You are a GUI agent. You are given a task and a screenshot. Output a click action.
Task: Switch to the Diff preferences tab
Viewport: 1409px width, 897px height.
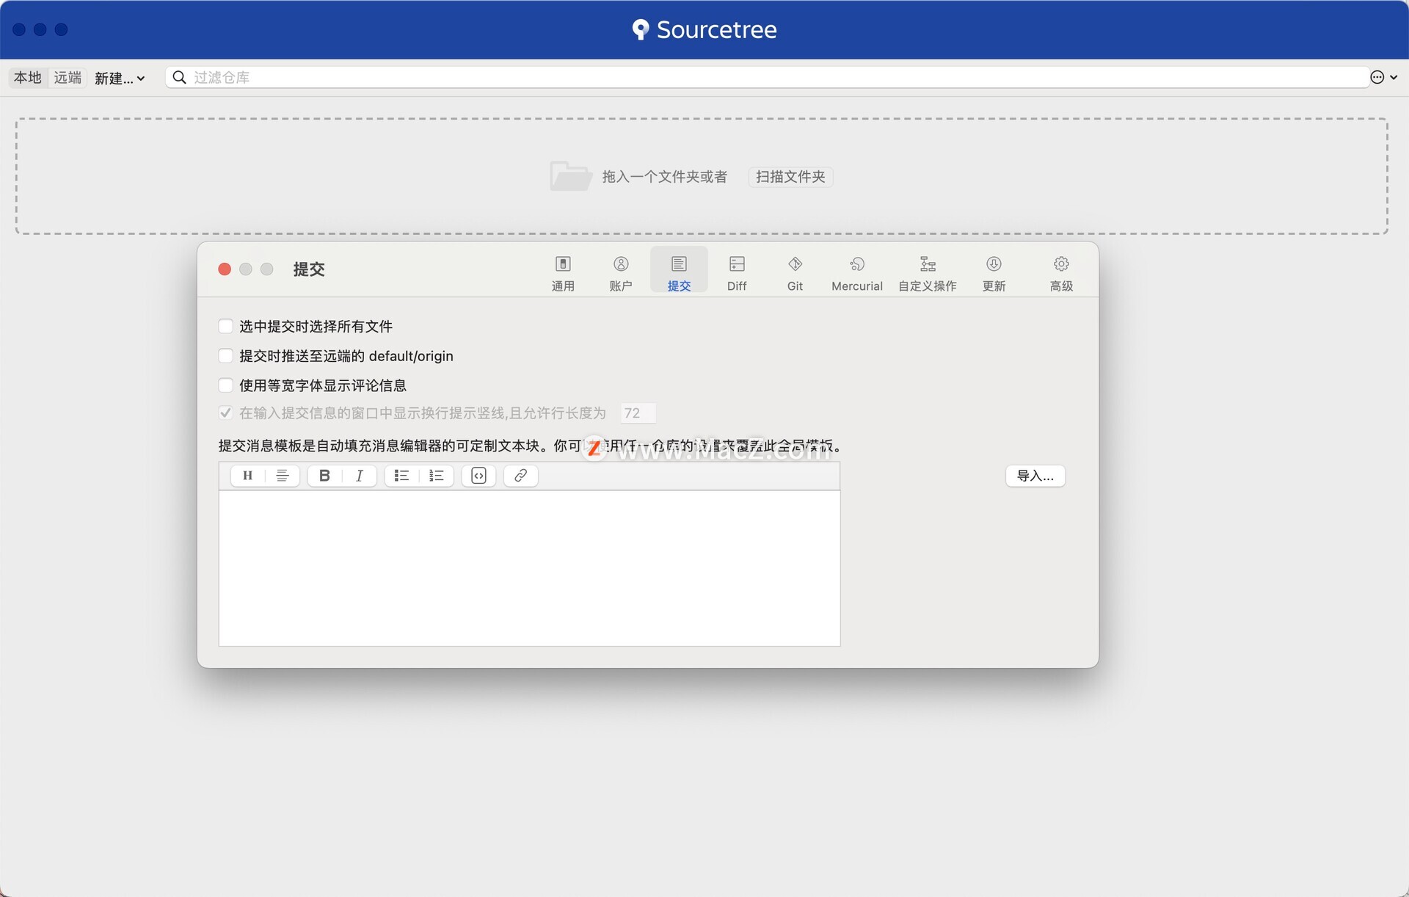coord(737,272)
